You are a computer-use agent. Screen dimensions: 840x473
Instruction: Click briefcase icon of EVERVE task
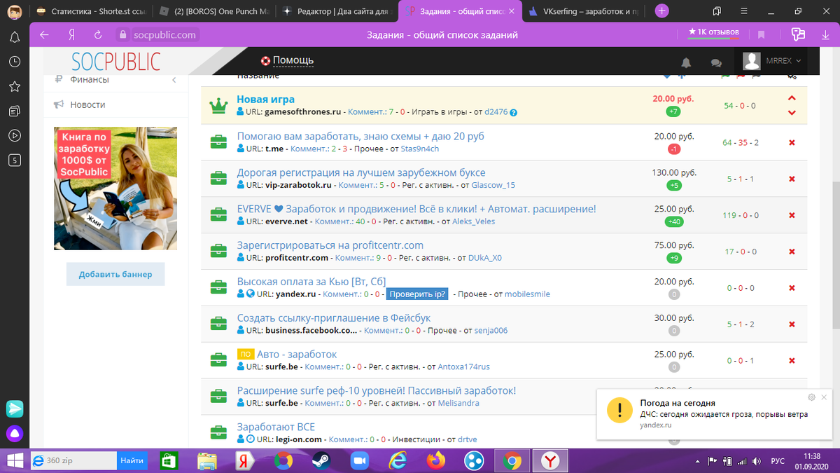219,214
